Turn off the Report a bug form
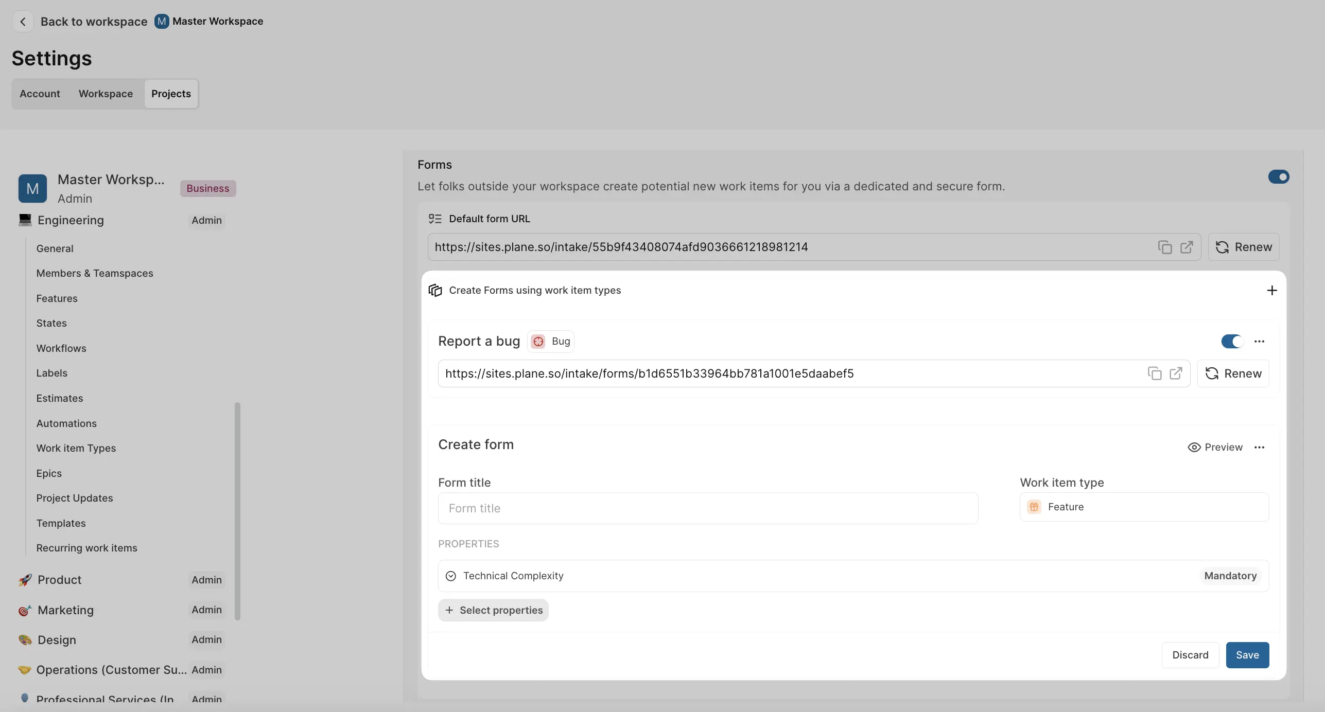Viewport: 1325px width, 712px height. point(1232,341)
